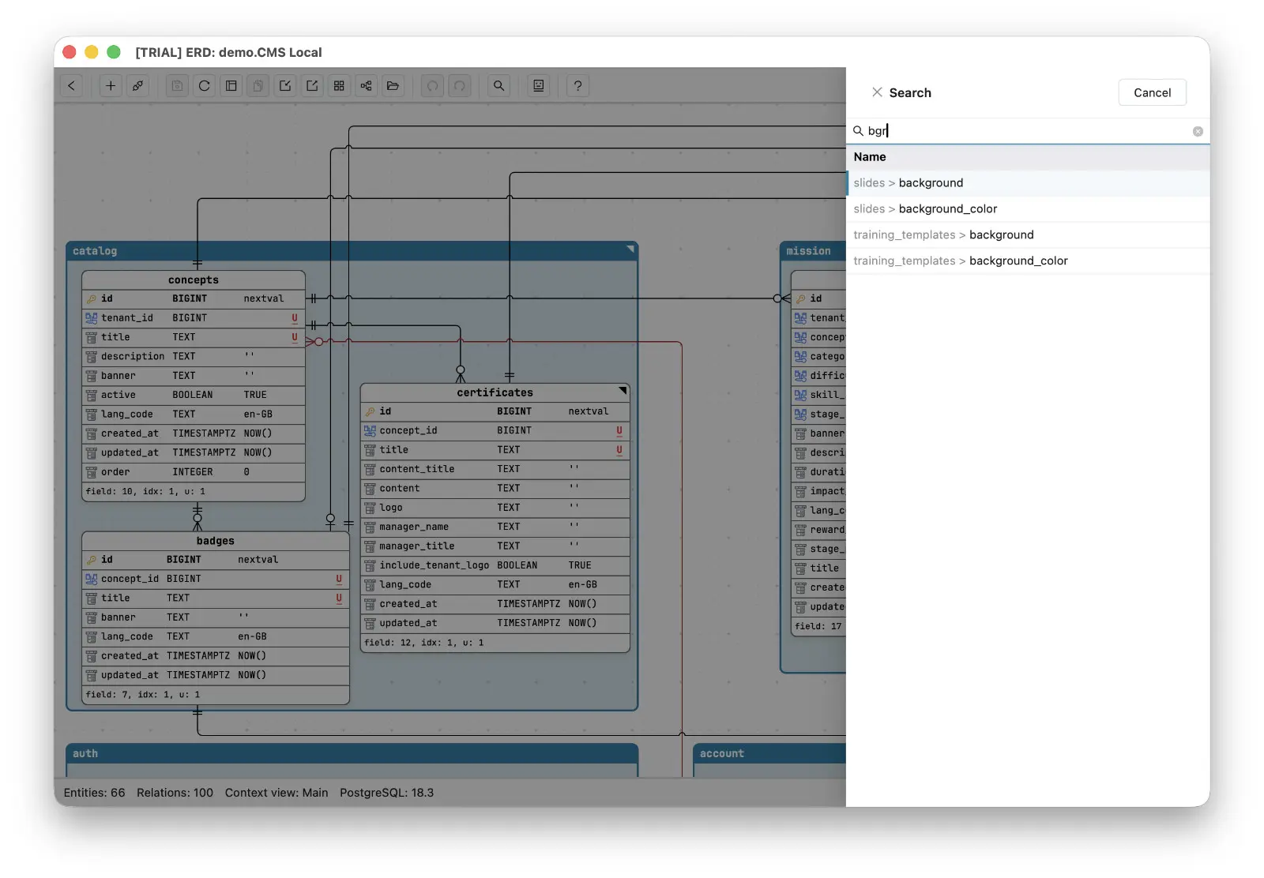Clear the search text with the round x icon
Image resolution: width=1264 pixels, height=878 pixels.
click(x=1198, y=132)
